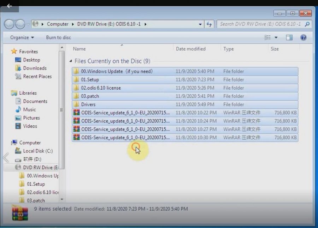Viewport: 318px width, 228px height.
Task: Expand the arrow after Computer breadcrumb
Action: tap(73, 24)
